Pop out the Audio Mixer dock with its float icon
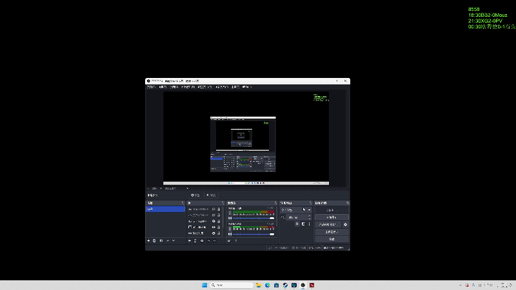This screenshot has height=290, width=516. (275, 203)
